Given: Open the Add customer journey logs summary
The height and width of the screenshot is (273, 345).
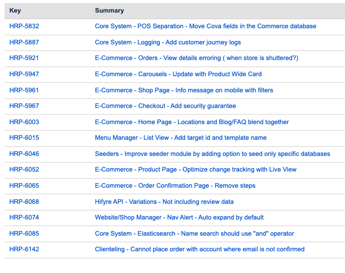Looking at the screenshot, I should (167, 42).
